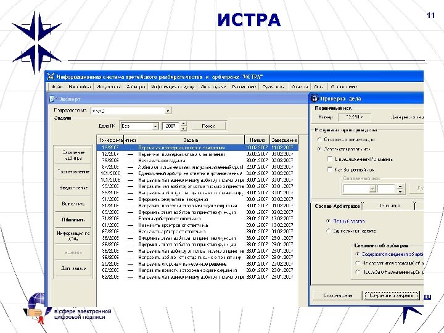Select row Оформить результаты заседания
The image size is (444, 333).
pos(198,199)
